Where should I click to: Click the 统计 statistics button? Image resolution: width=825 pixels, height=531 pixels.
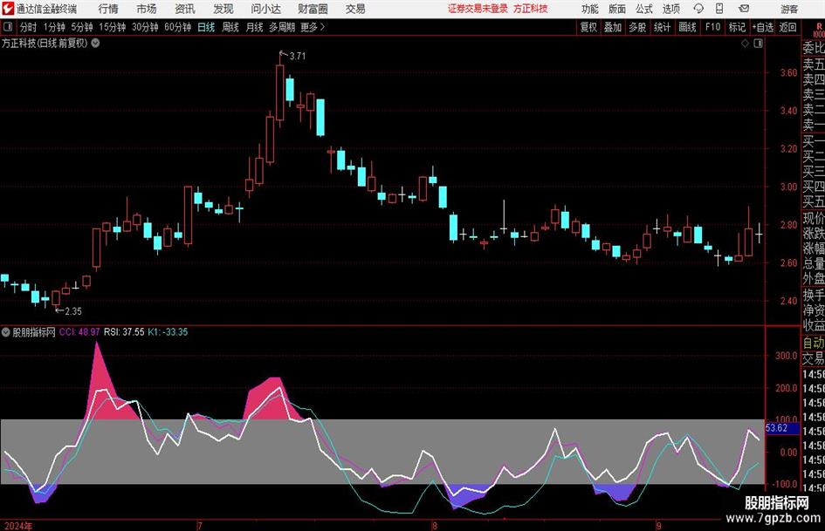tap(662, 27)
